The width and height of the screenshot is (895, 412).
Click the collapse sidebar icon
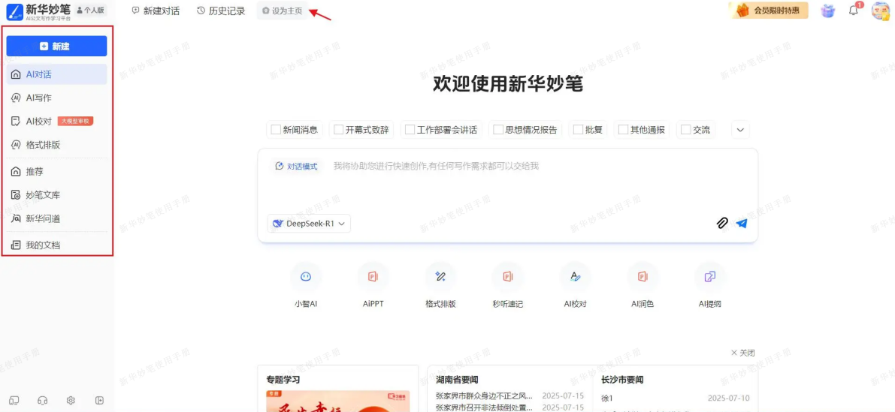point(99,401)
